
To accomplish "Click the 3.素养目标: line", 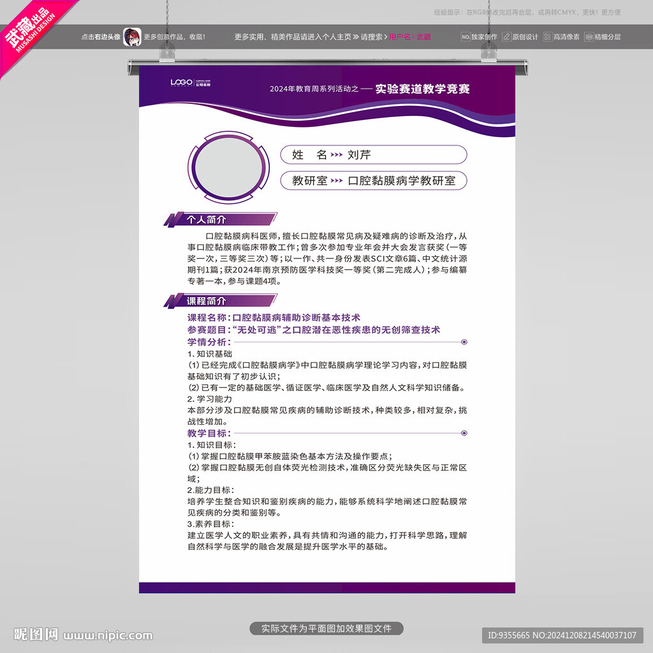I will click(x=210, y=524).
